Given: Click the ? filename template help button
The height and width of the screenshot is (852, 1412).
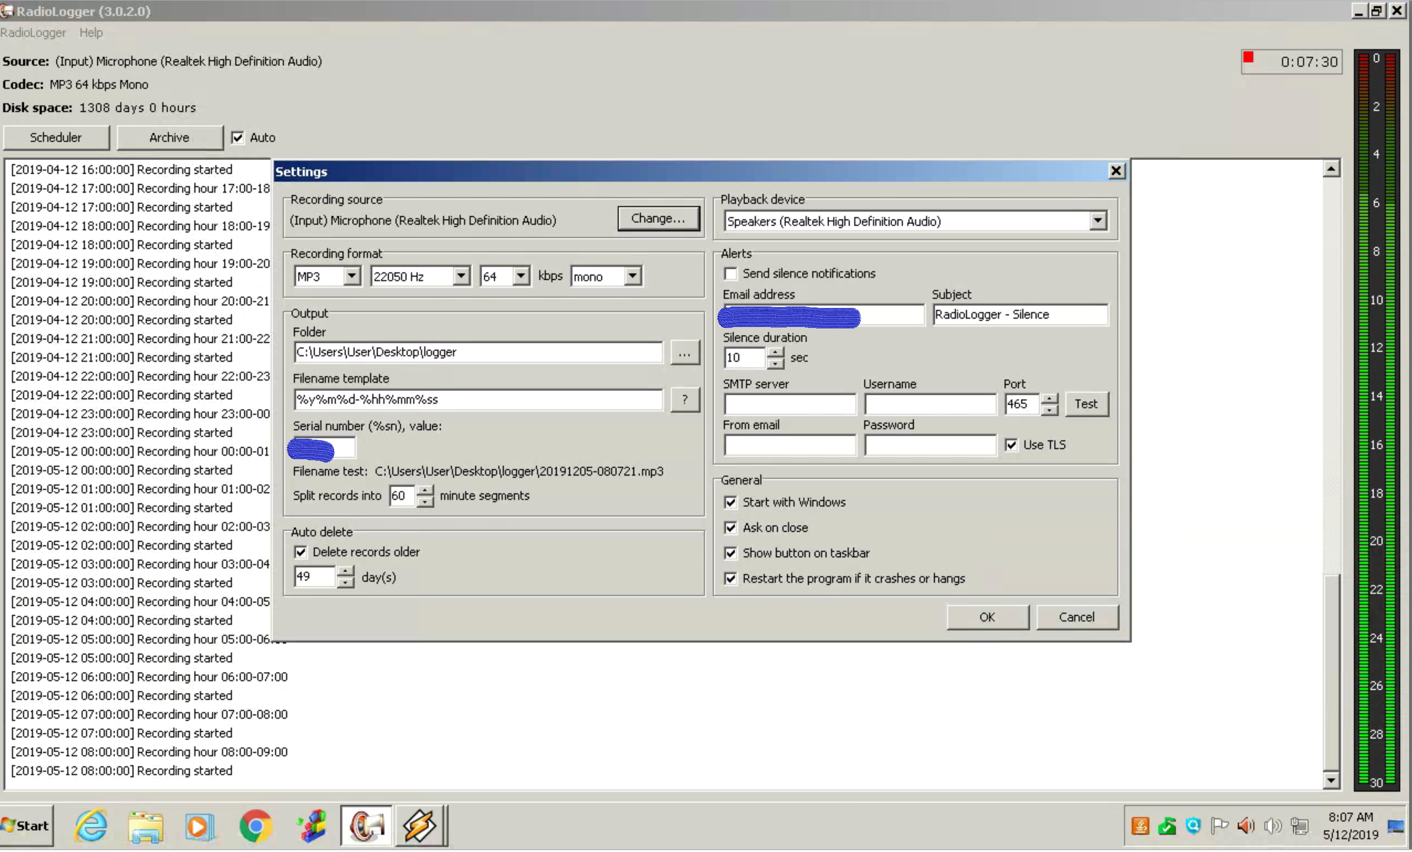Looking at the screenshot, I should pyautogui.click(x=685, y=400).
